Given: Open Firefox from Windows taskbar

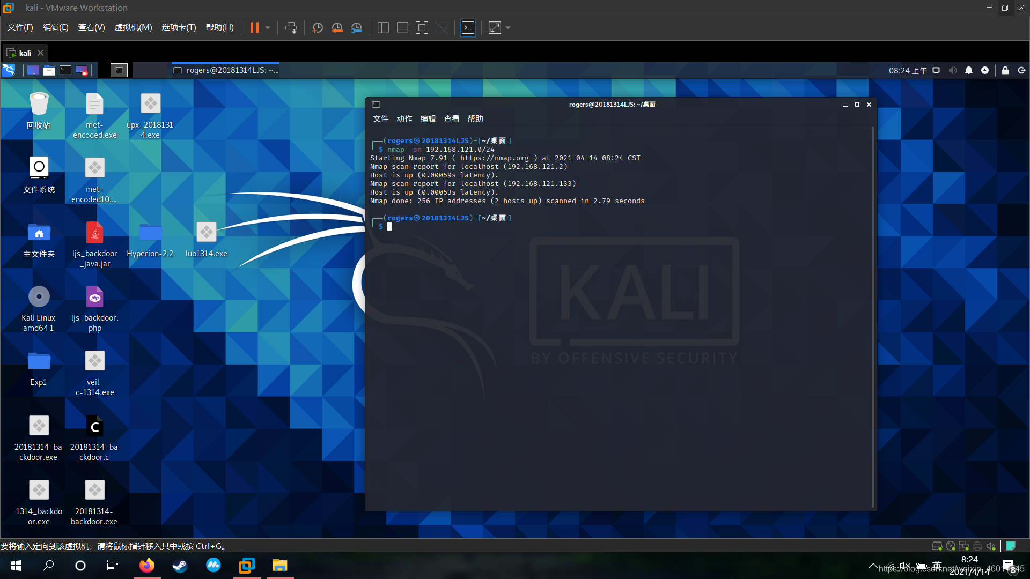Looking at the screenshot, I should click(x=146, y=566).
